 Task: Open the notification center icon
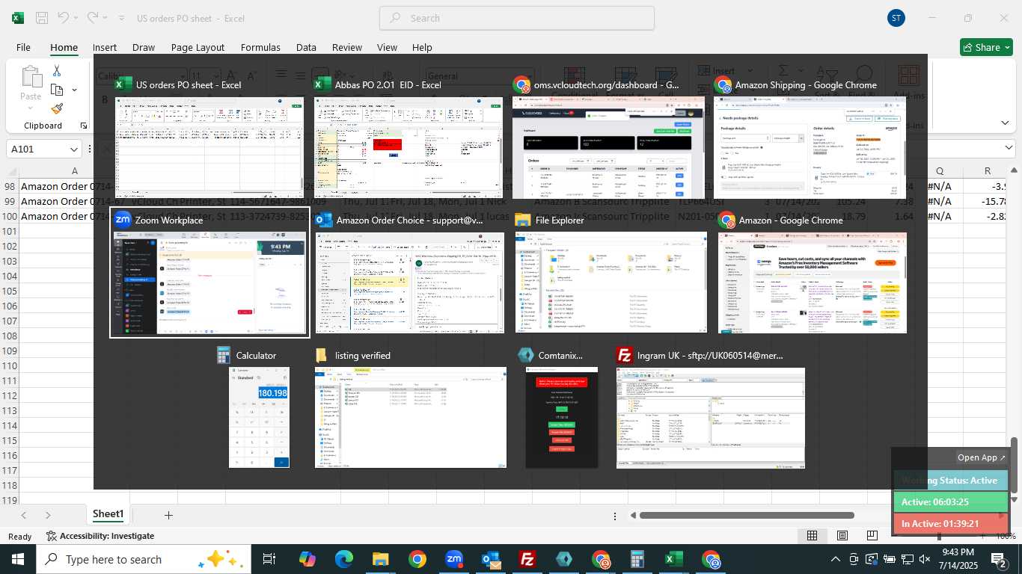(997, 559)
